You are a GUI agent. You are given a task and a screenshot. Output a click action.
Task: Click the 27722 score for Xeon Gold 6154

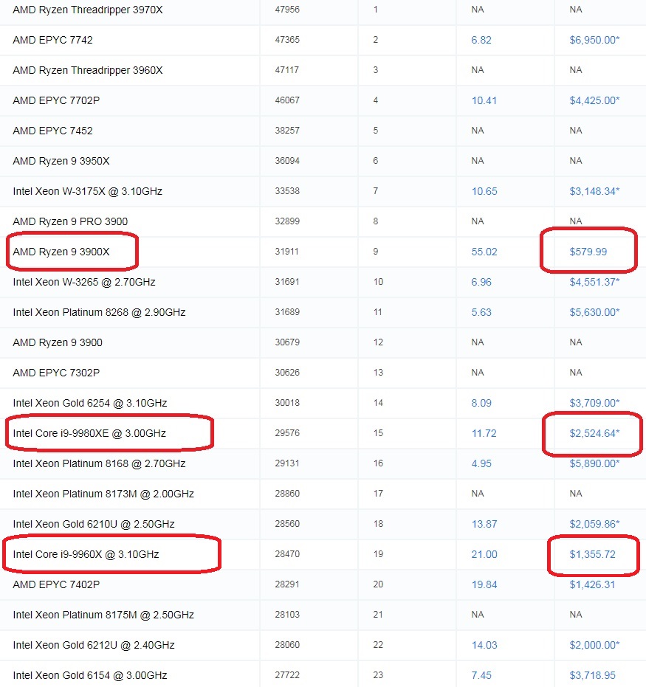point(287,674)
